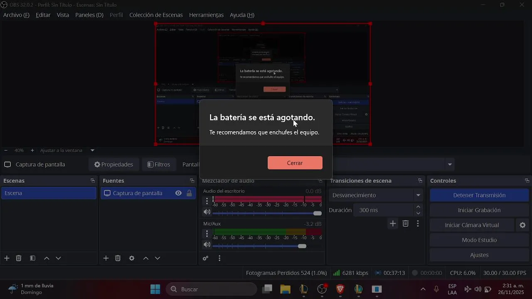Open Desvanecimiento transition dropdown
Screen dimensions: 532x299
tap(376, 195)
